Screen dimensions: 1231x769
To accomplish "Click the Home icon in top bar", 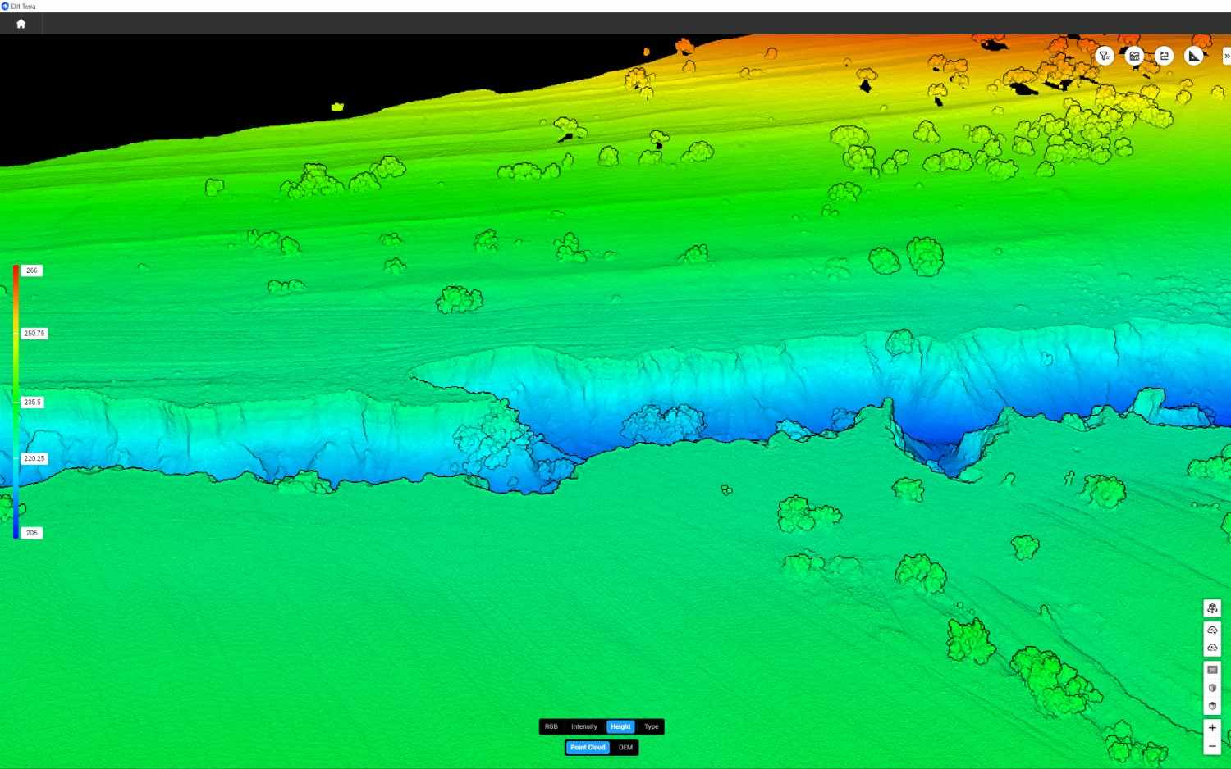I will pos(21,24).
